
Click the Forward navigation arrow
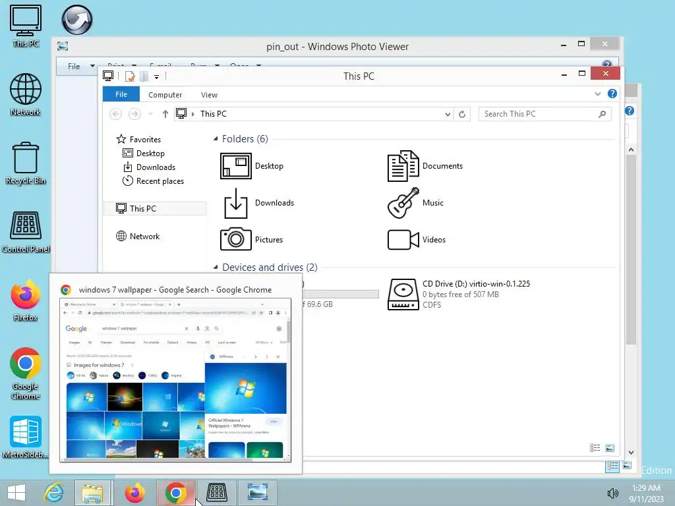[x=134, y=114]
